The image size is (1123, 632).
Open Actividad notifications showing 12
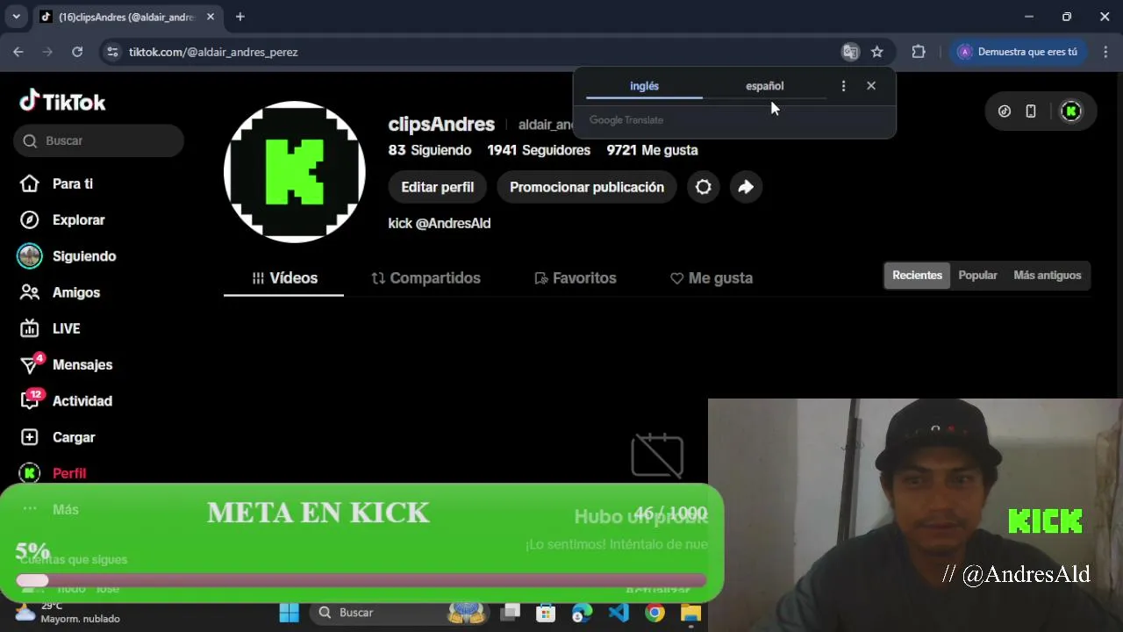pyautogui.click(x=67, y=401)
